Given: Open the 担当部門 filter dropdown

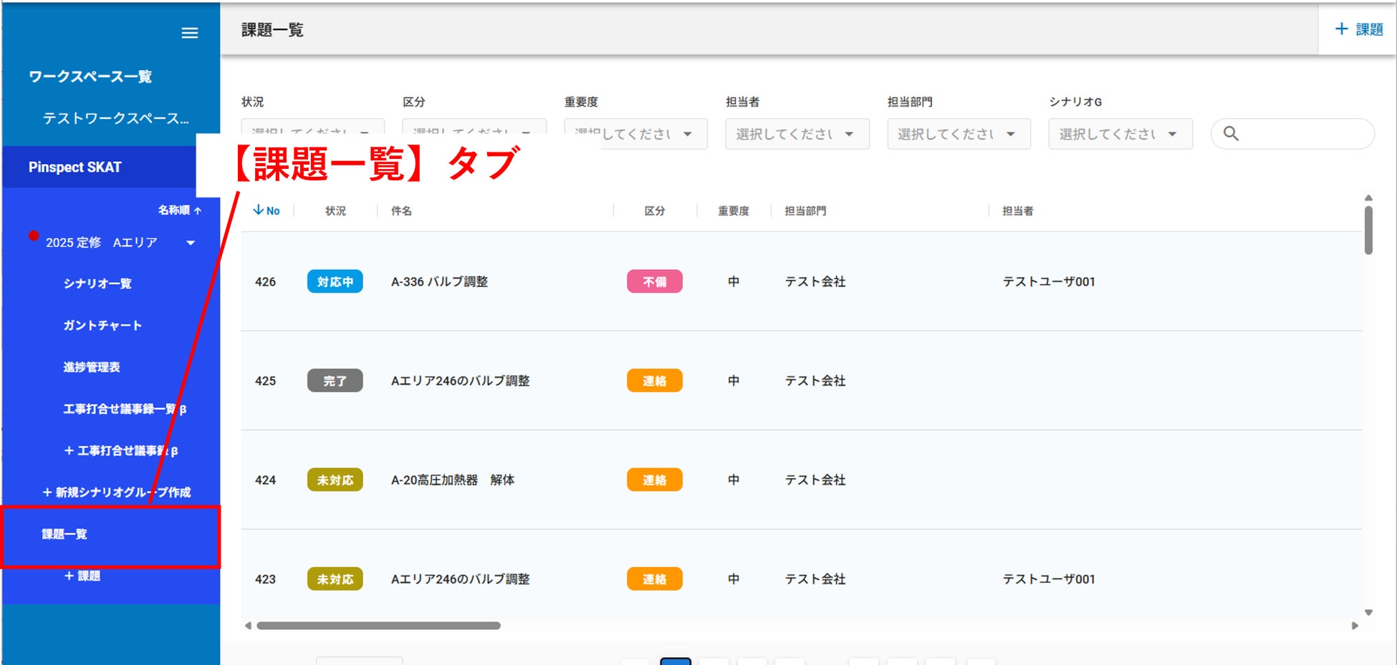Looking at the screenshot, I should coord(959,134).
